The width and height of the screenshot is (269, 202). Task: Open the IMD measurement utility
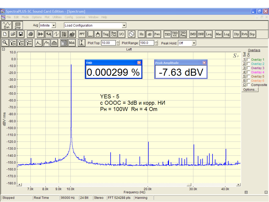(x=193, y=34)
